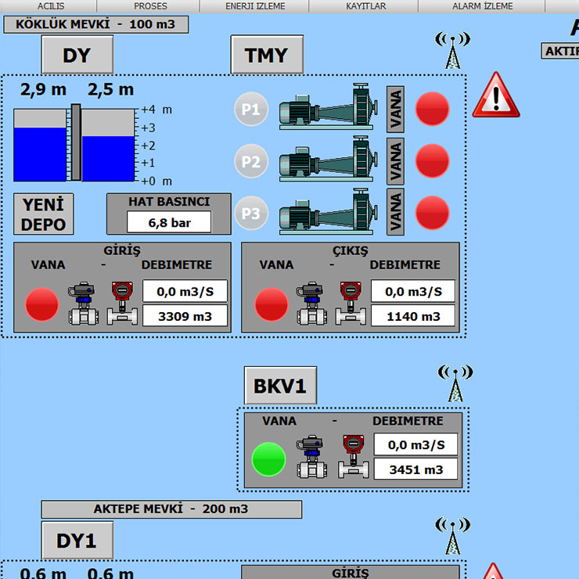Image resolution: width=579 pixels, height=579 pixels.
Task: Switch to the PROSES tab
Action: [x=150, y=6]
